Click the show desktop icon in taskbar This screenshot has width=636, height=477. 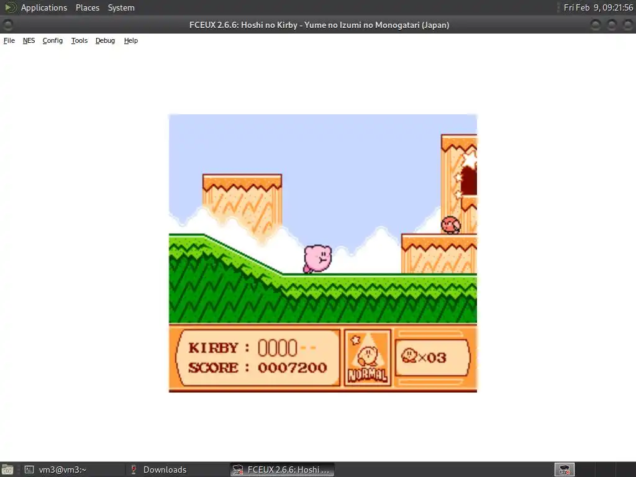7,470
